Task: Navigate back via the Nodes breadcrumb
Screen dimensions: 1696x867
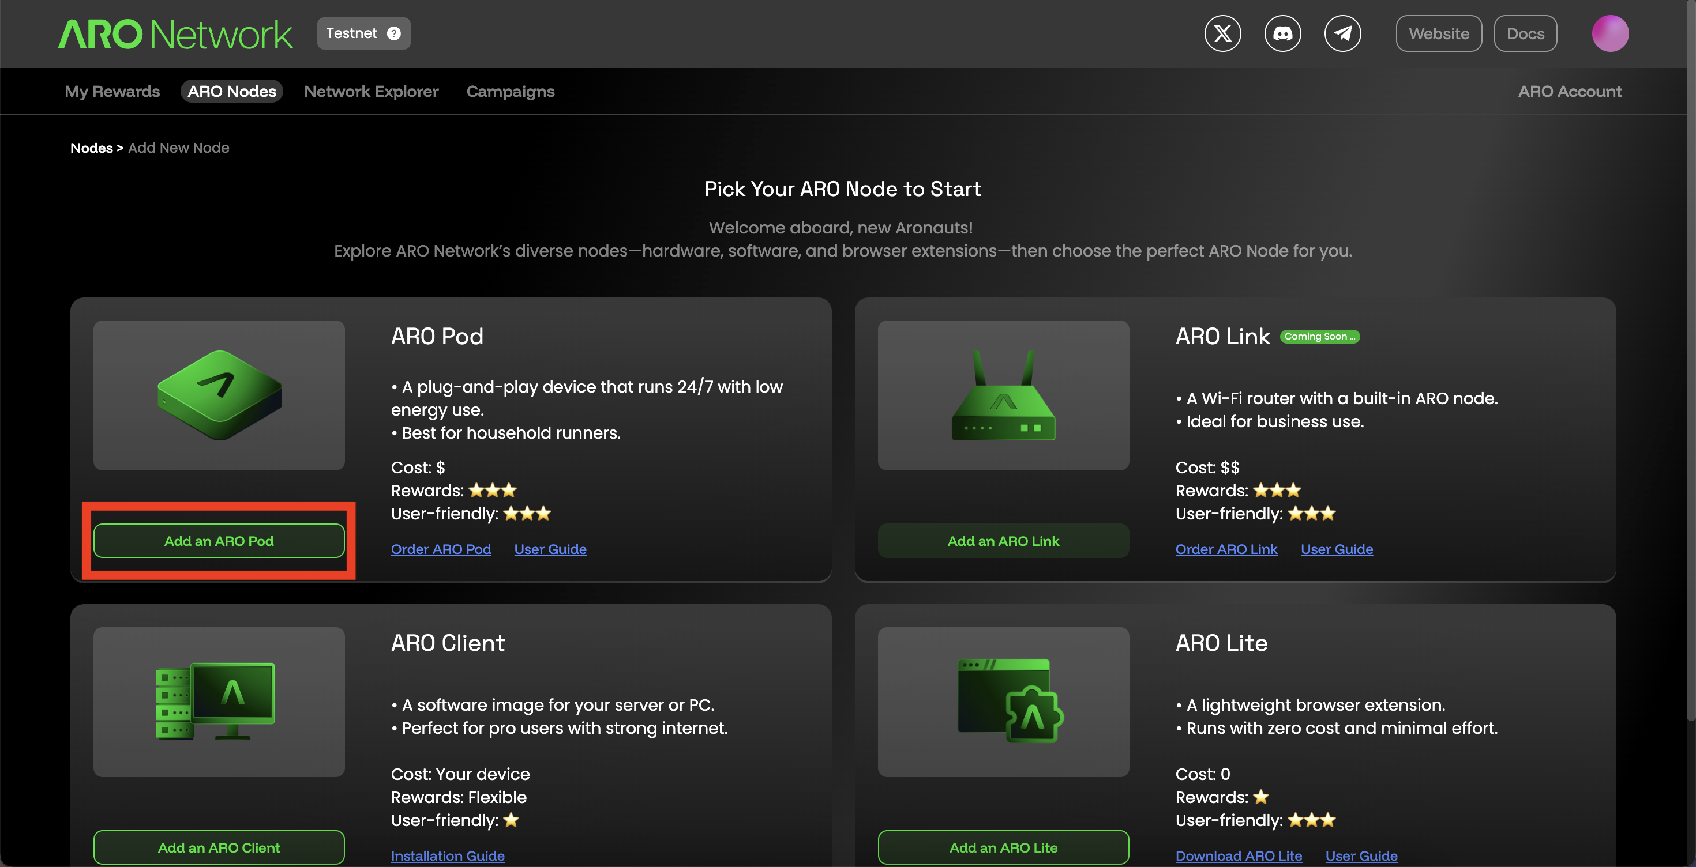Action: pyautogui.click(x=92, y=148)
